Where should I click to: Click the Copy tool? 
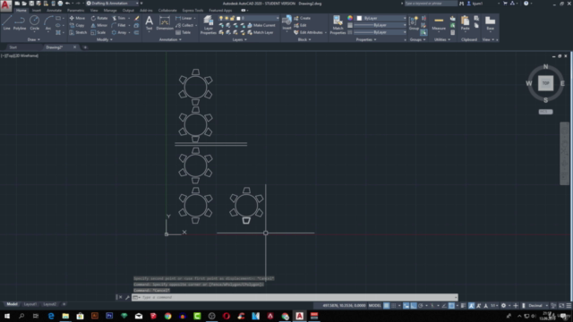pyautogui.click(x=77, y=25)
